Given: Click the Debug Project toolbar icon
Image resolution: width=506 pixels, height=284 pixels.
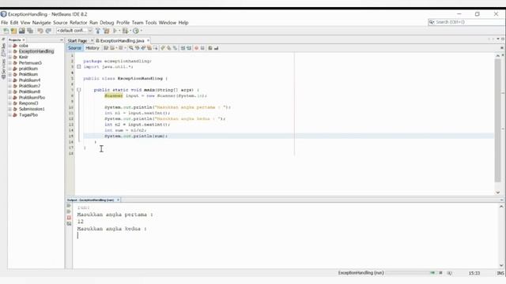Looking at the screenshot, I should 125,31.
